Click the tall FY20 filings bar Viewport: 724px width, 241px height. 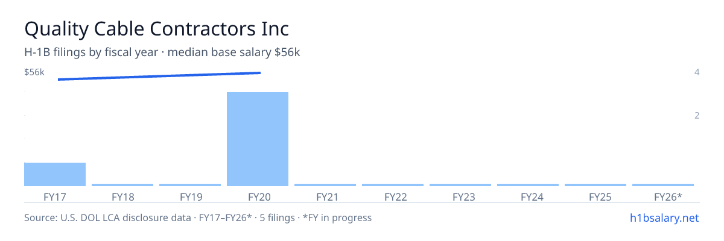point(258,139)
